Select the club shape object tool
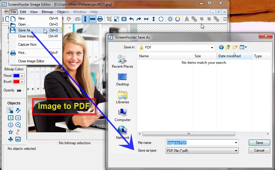Viewport: 275px width, 170px height. point(11,139)
